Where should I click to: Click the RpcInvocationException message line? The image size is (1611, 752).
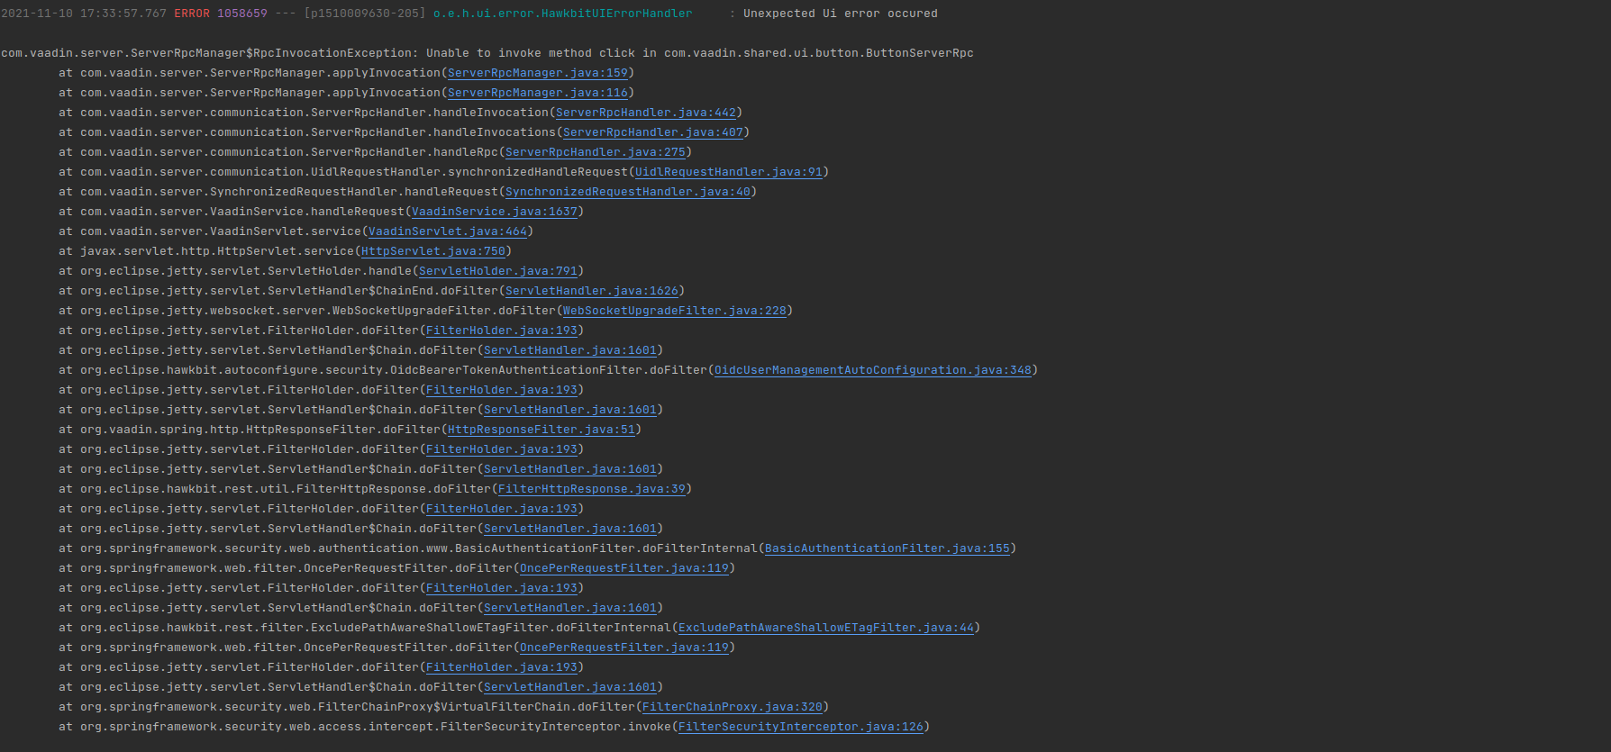click(x=487, y=53)
